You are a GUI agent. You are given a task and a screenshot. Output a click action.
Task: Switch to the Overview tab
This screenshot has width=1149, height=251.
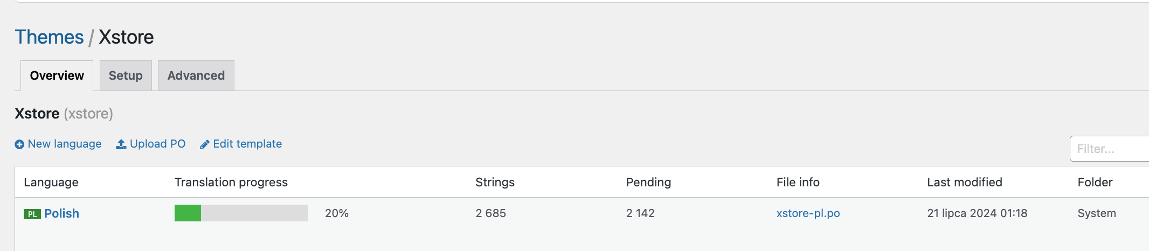pos(57,75)
